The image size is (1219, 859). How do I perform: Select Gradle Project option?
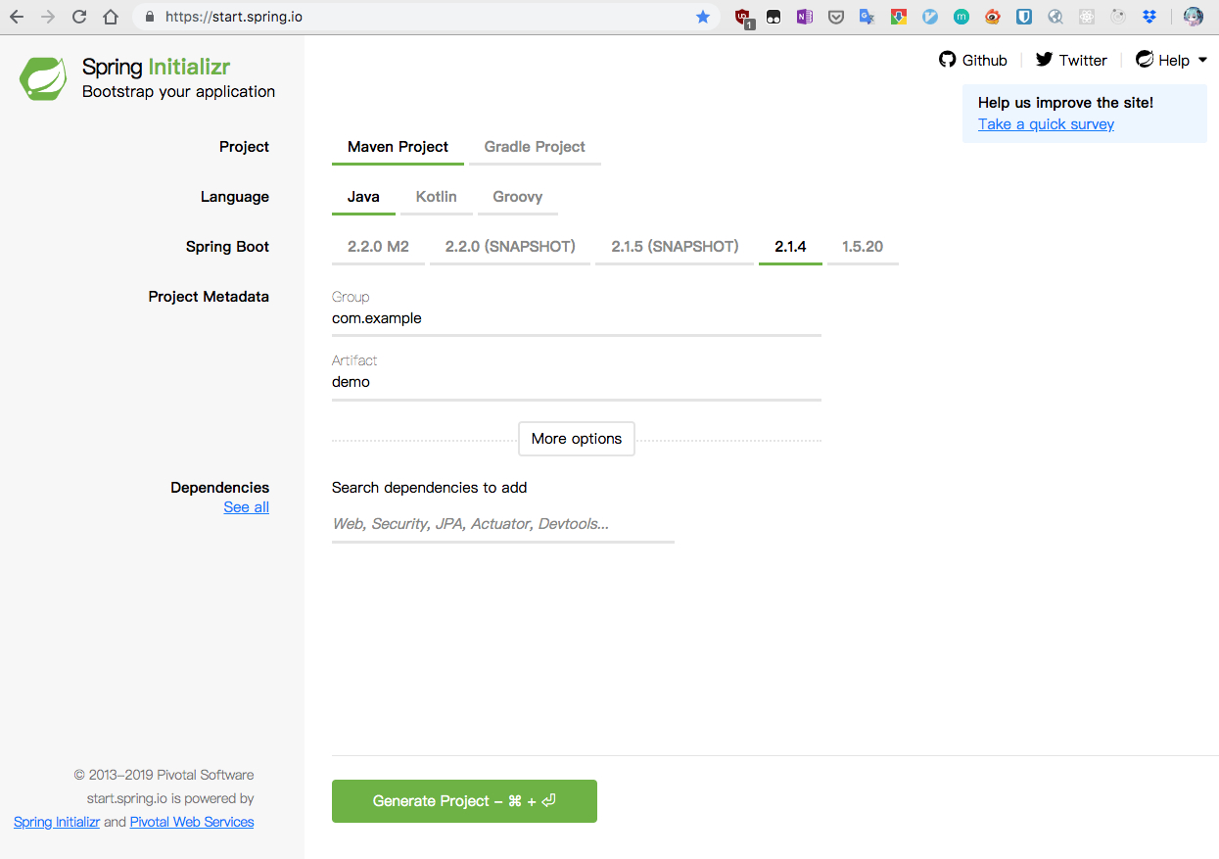[535, 147]
